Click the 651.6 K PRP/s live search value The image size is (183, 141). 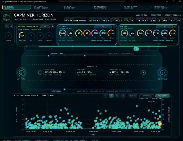[85, 72]
